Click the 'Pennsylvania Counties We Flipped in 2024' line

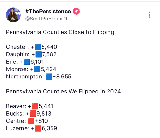(63, 92)
